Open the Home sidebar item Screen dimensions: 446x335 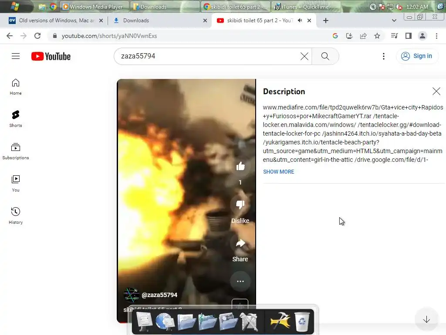point(16,87)
